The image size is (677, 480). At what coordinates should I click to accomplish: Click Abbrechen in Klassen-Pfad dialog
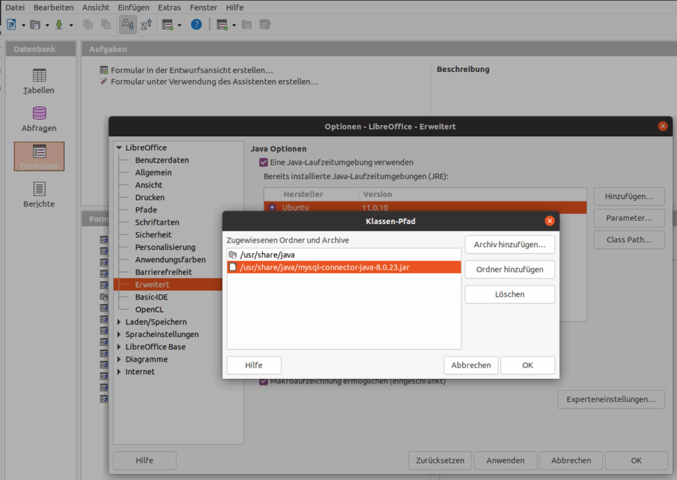[471, 365]
